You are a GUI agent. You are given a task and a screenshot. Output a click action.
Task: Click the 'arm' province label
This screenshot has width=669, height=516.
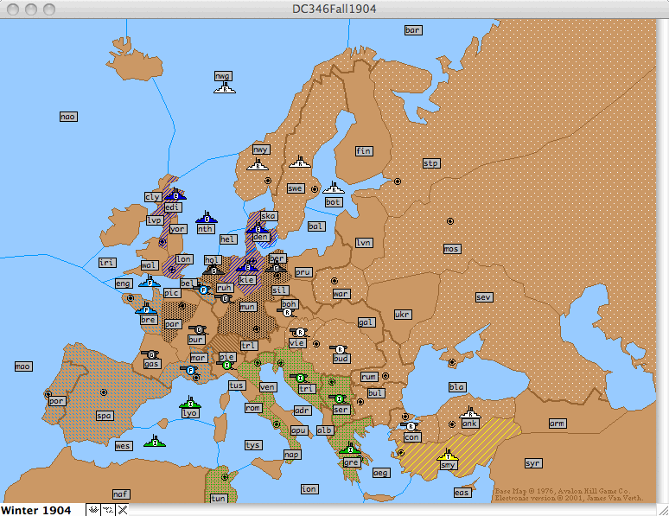point(557,424)
